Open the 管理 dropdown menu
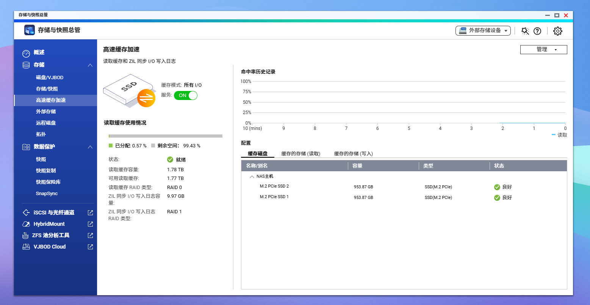 [x=543, y=50]
